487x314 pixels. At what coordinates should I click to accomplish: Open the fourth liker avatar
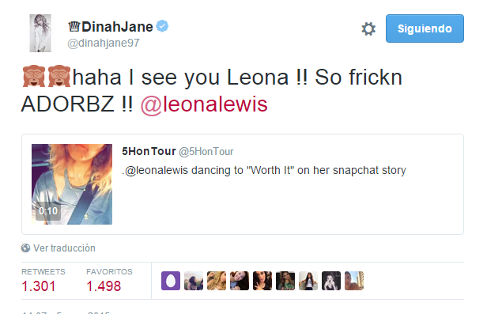point(240,281)
